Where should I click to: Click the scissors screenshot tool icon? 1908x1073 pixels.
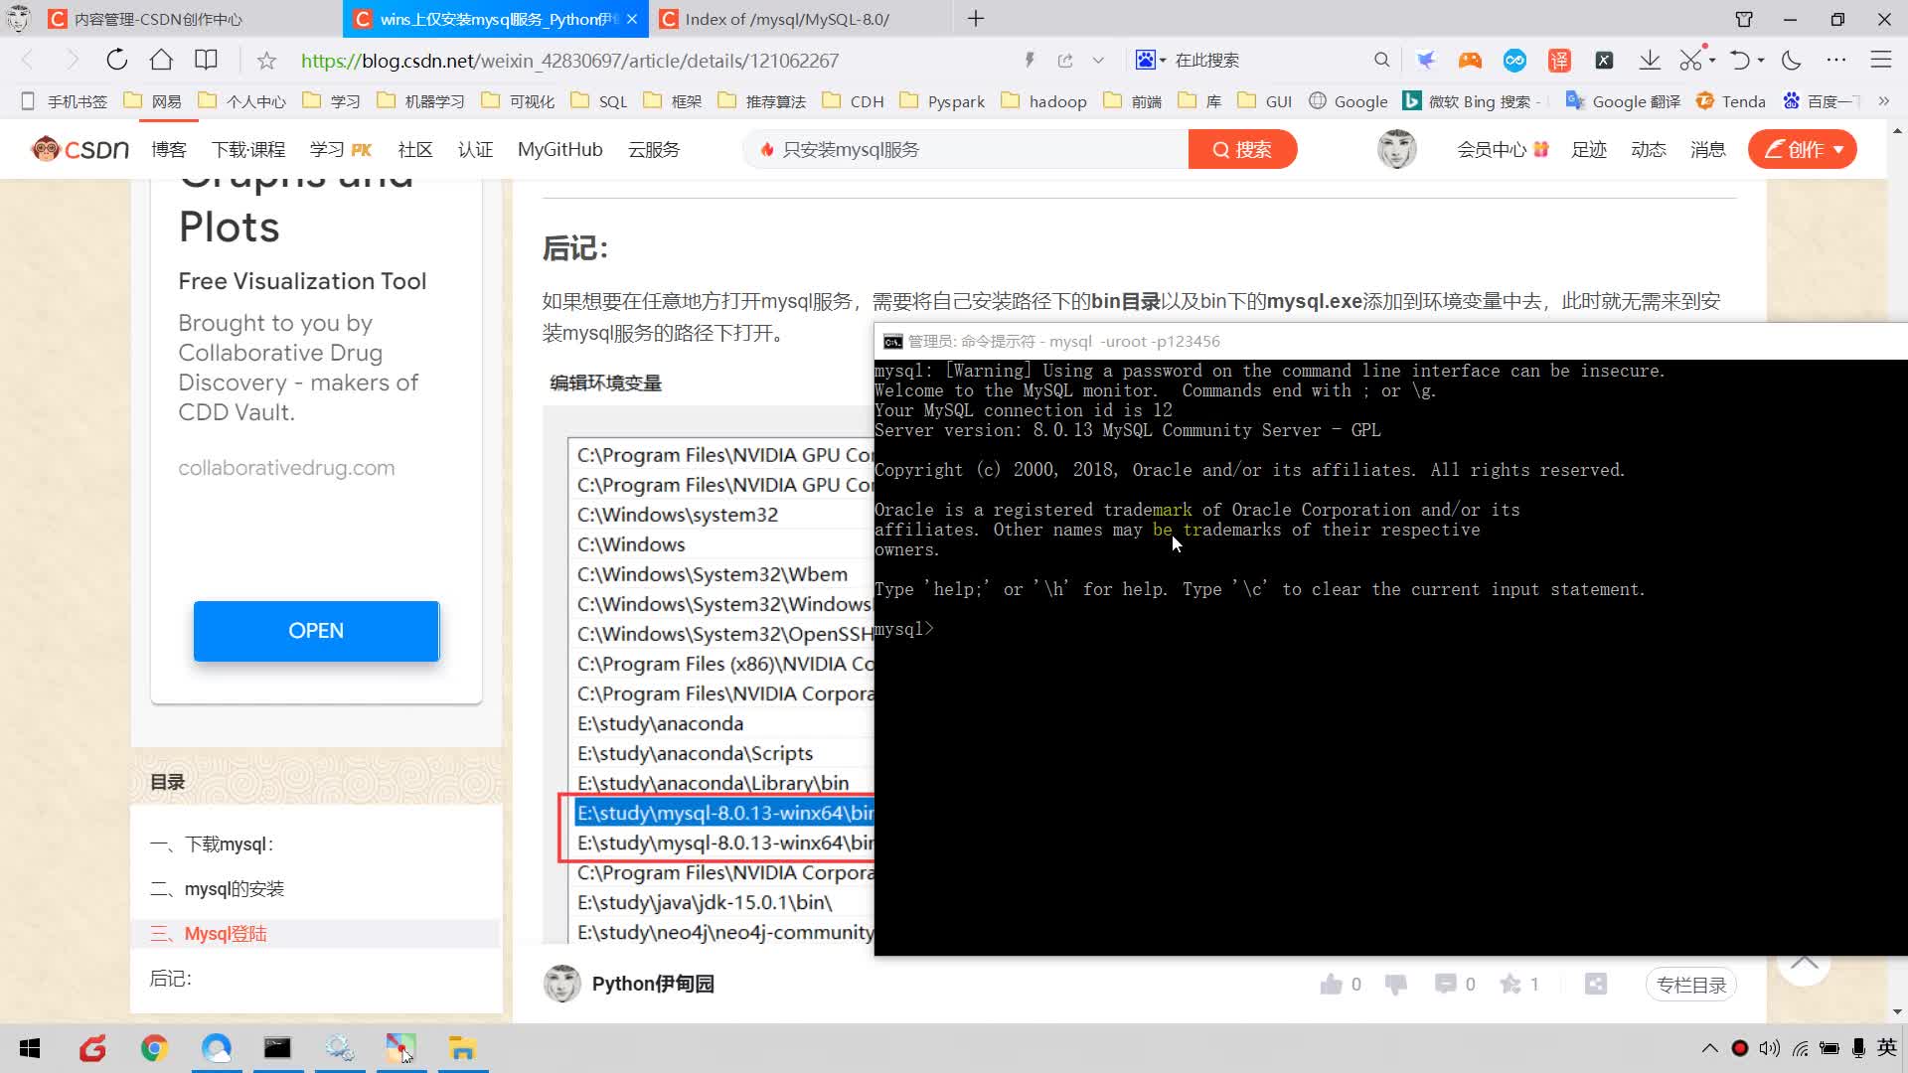[x=1690, y=60]
